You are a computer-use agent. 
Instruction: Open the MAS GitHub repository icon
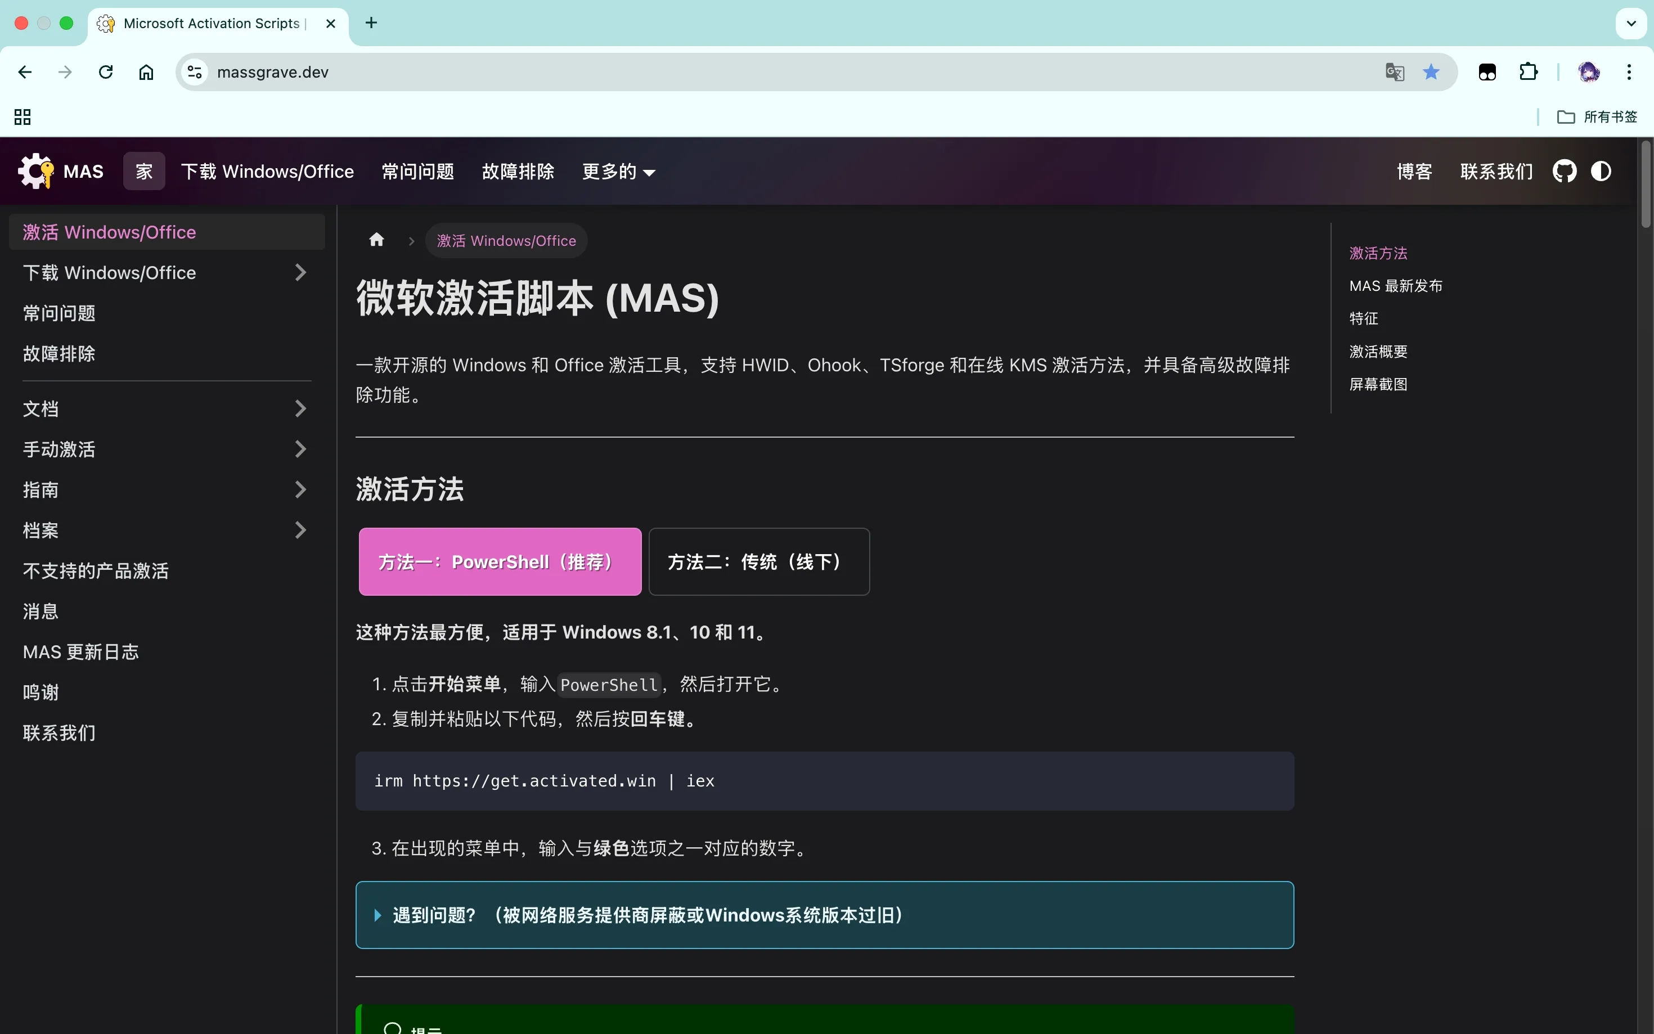tap(1565, 171)
